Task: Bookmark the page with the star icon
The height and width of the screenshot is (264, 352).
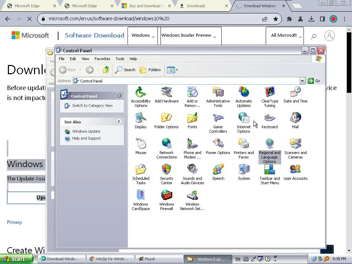Action: pyautogui.click(x=276, y=19)
